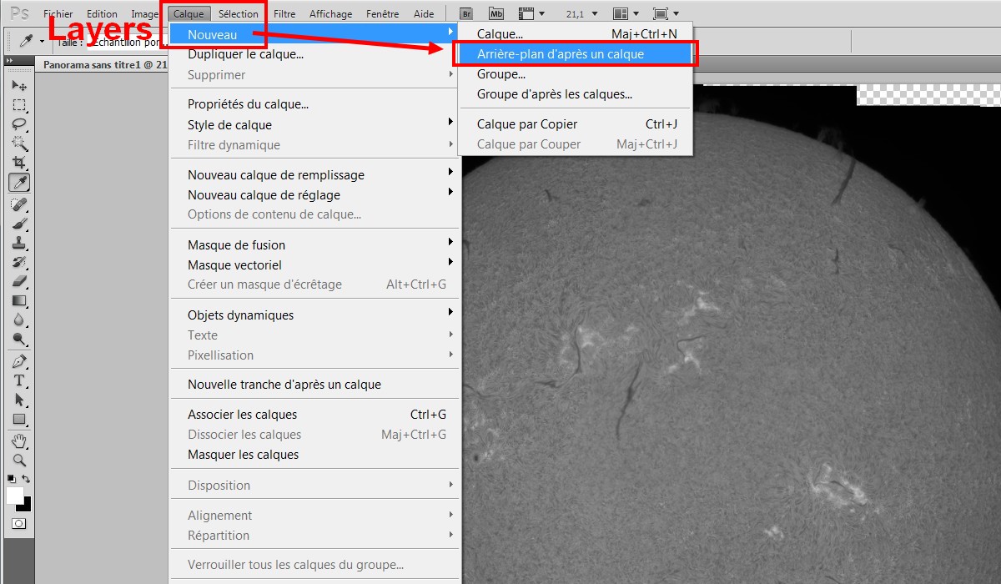Screen dimensions: 1001x584
Task: Open the Affichage menu
Action: [331, 13]
